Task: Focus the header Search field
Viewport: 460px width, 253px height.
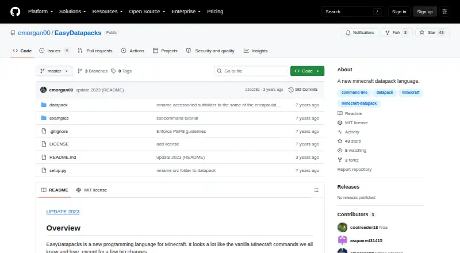Action: (x=353, y=11)
